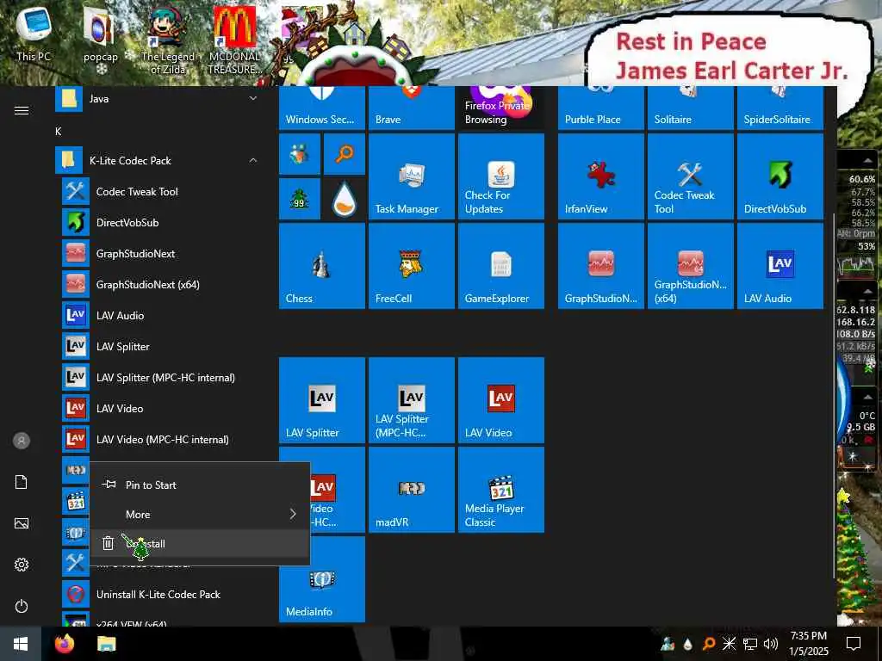Screen dimensions: 882x661
Task: Launch the Chess tile
Action: tap(322, 265)
